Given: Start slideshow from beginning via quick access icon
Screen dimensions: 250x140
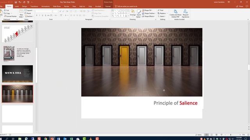Looking at the screenshot, I should (x=28, y=2).
